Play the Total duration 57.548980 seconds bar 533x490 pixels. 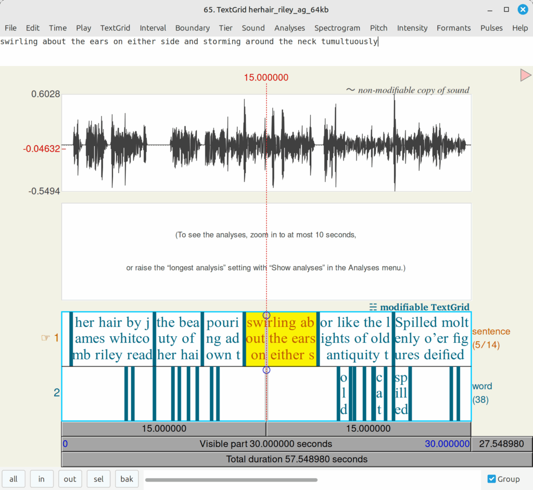297,459
